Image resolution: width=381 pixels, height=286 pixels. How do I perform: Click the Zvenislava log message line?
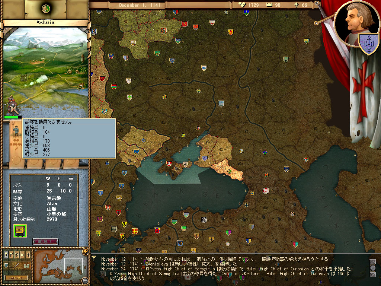169,264
